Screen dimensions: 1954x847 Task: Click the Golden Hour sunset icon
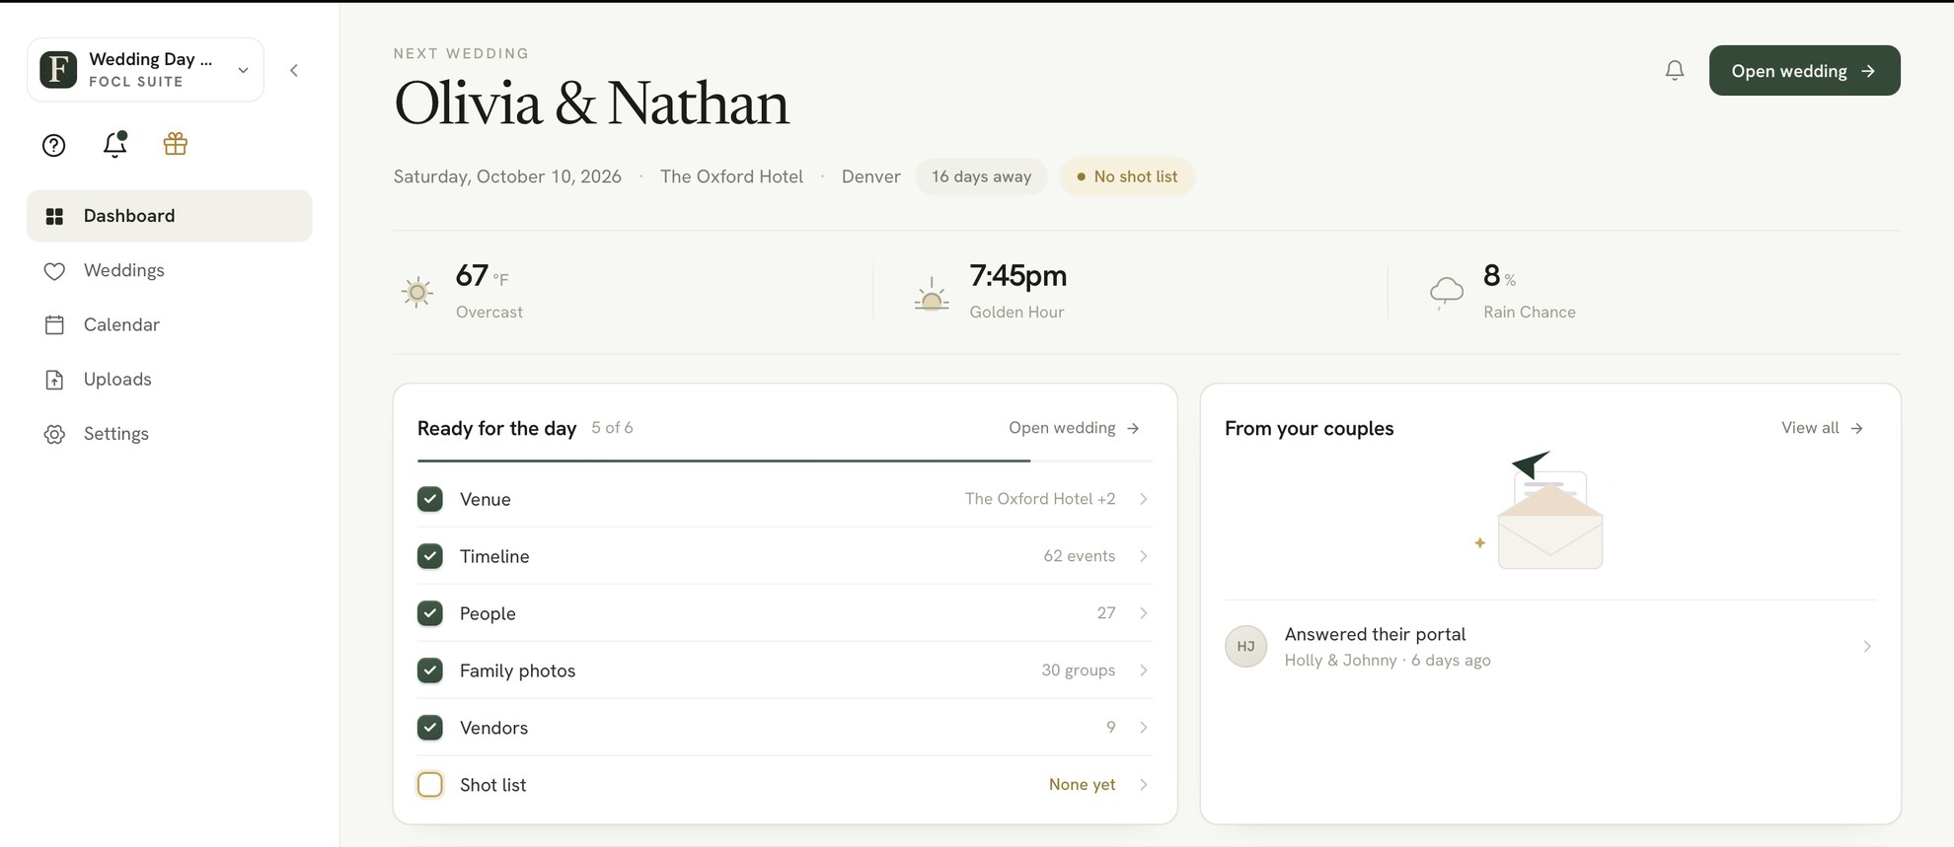(x=932, y=295)
